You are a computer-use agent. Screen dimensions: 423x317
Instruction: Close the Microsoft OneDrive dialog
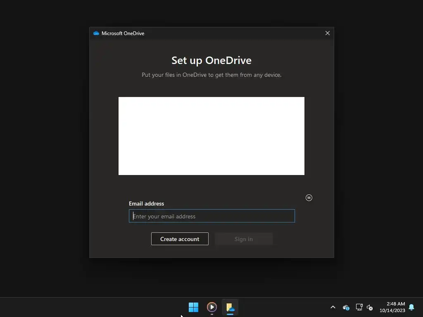coord(328,33)
